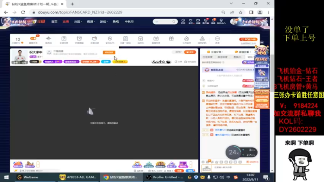Open the 首页 home nav item
This screenshot has width=324, height=182.
coord(54,21)
